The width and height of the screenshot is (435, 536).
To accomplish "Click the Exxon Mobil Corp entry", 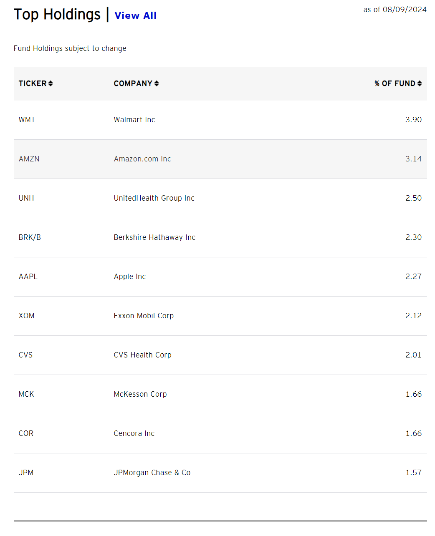I will (144, 316).
